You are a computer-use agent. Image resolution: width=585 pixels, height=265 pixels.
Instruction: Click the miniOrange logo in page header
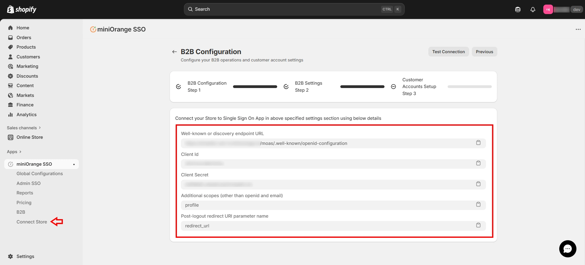pos(93,29)
